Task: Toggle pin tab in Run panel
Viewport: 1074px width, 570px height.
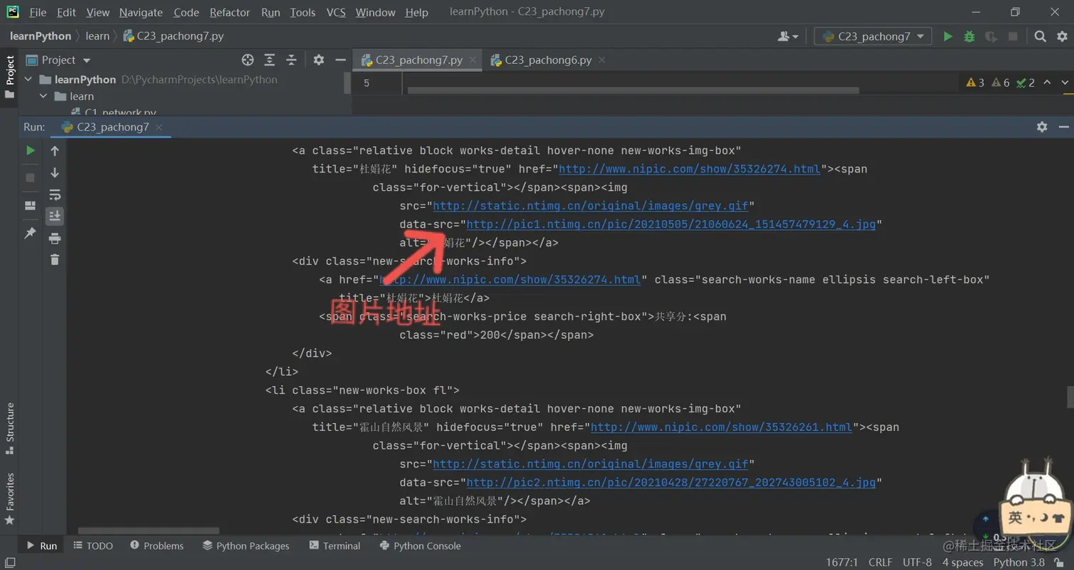Action: 30,233
